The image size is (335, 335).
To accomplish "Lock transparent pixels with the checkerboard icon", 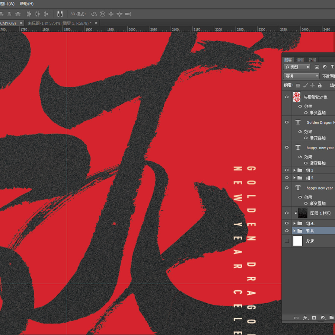I will coord(298,86).
